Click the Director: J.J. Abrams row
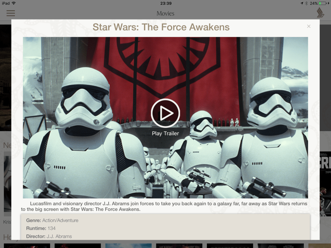Screen dimensions: 331x248 pos(49,236)
